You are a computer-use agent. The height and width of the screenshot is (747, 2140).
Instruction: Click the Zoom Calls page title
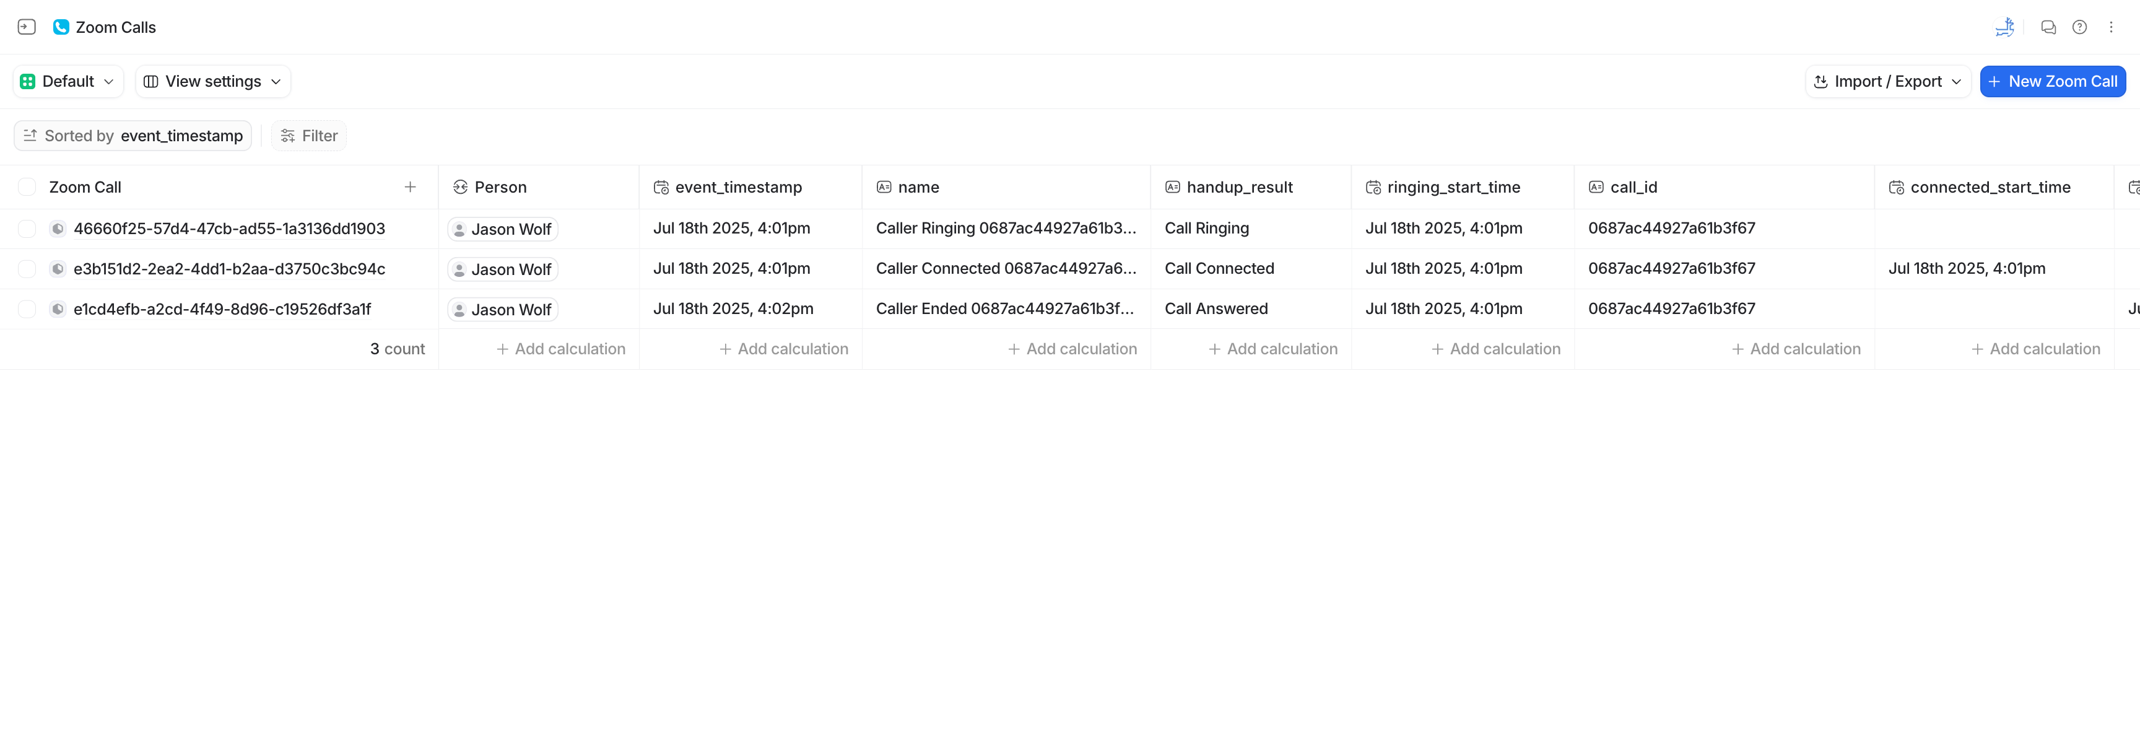pyautogui.click(x=115, y=27)
